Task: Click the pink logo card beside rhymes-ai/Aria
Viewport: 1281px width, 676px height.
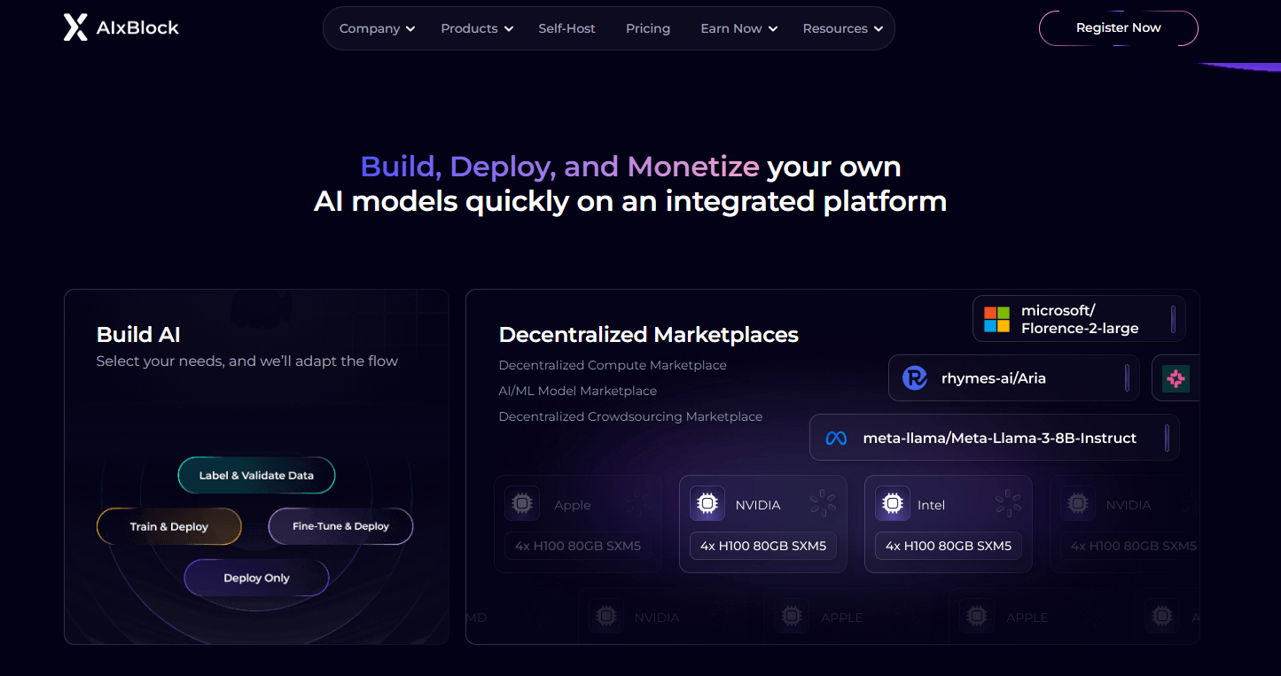Action: [1176, 378]
